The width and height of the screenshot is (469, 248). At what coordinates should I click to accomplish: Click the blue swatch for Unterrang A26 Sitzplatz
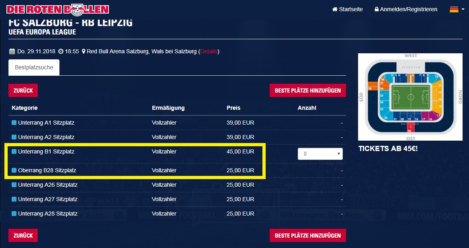14,185
